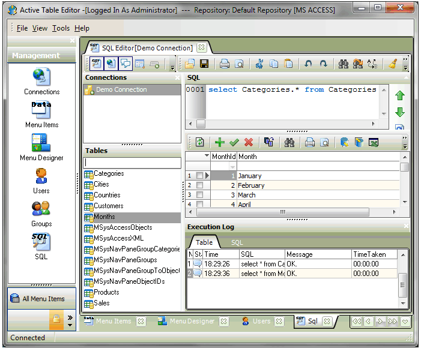
Task: Open the Tools menu
Action: coord(61,28)
